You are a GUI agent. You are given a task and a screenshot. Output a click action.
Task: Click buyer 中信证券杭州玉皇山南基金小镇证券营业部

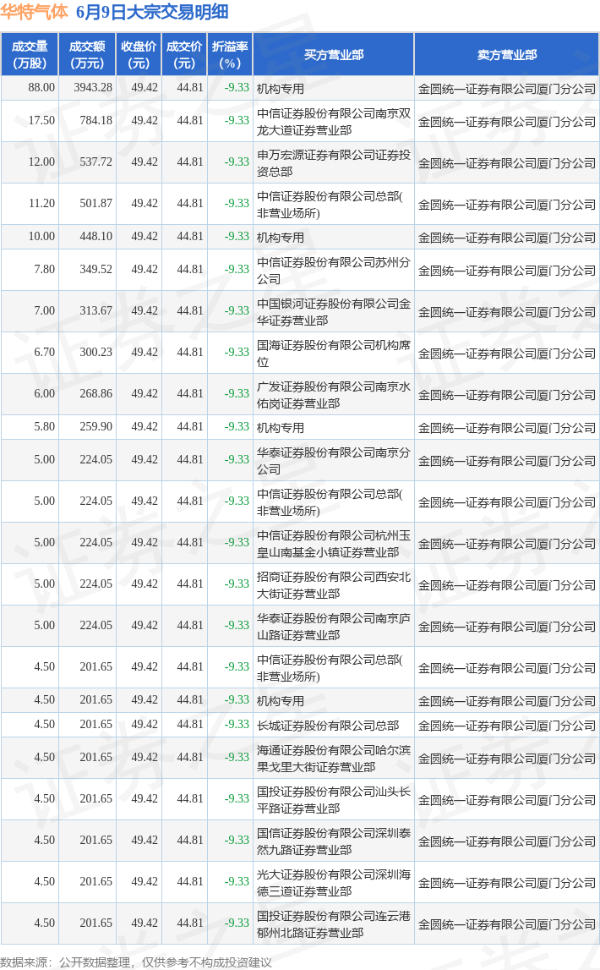coord(334,545)
